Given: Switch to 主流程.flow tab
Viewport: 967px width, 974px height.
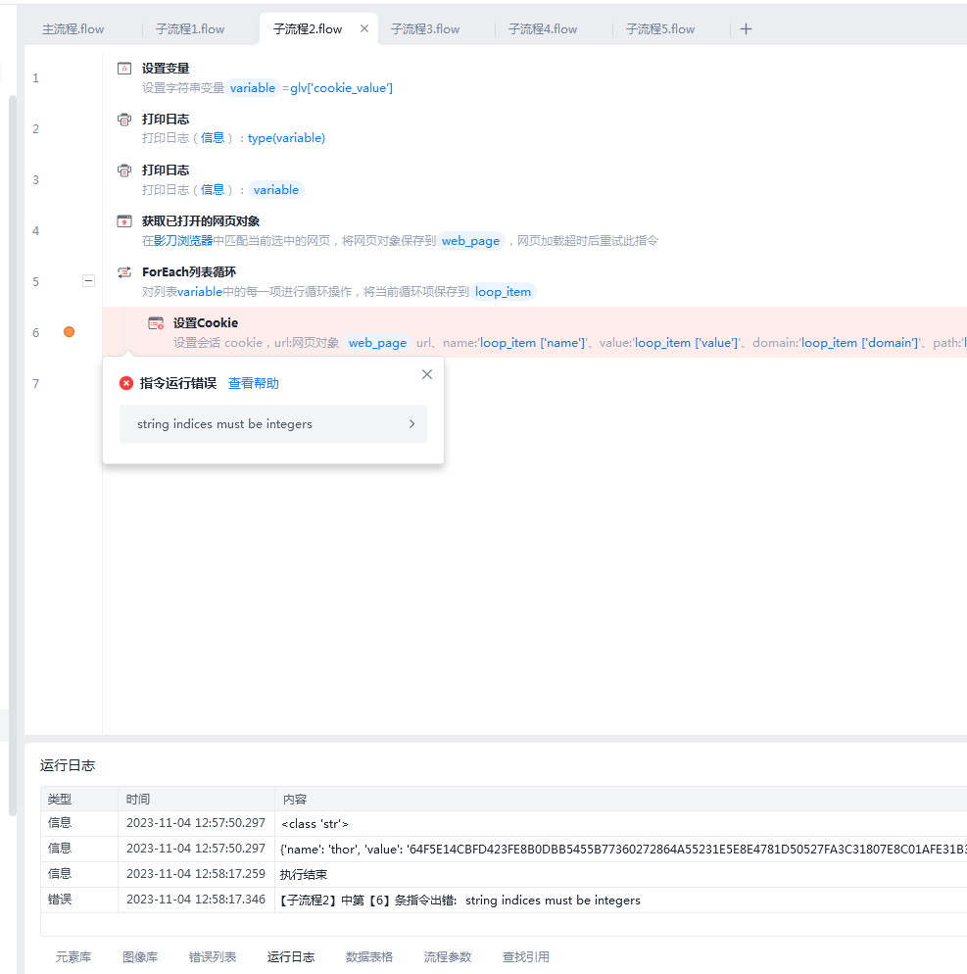Looking at the screenshot, I should (x=73, y=29).
